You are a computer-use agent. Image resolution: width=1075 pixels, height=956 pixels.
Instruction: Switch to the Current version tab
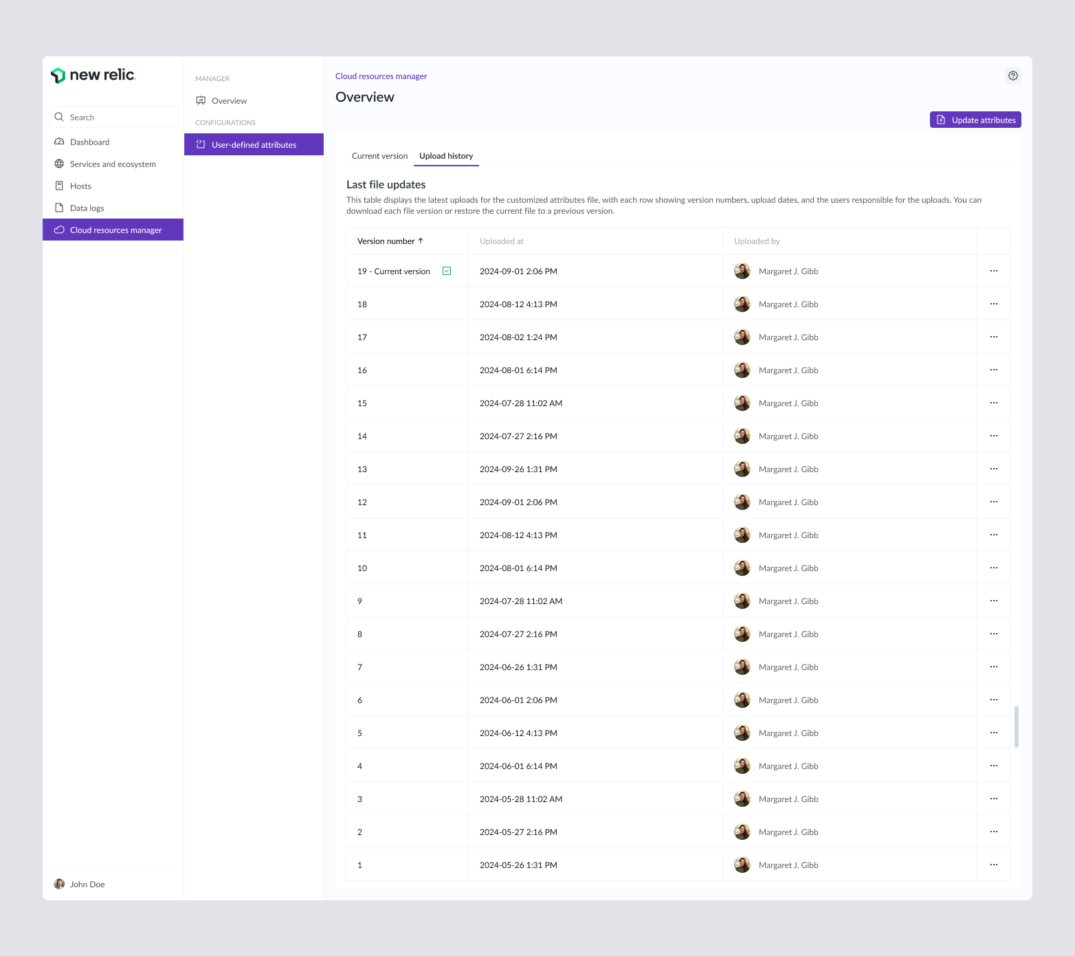[x=379, y=156]
